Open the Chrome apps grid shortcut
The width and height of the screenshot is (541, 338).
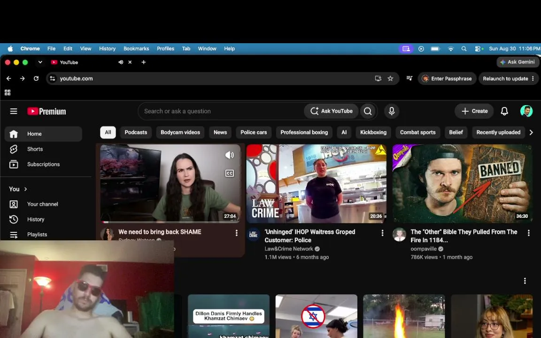tap(8, 92)
